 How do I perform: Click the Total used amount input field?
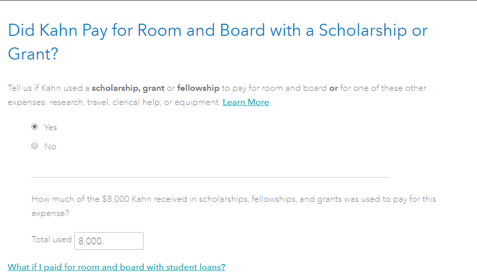coord(109,241)
